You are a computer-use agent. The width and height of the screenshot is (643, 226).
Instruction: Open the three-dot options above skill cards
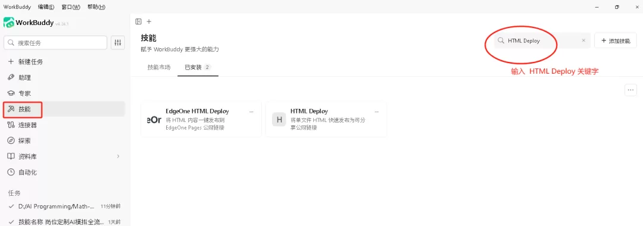630,90
